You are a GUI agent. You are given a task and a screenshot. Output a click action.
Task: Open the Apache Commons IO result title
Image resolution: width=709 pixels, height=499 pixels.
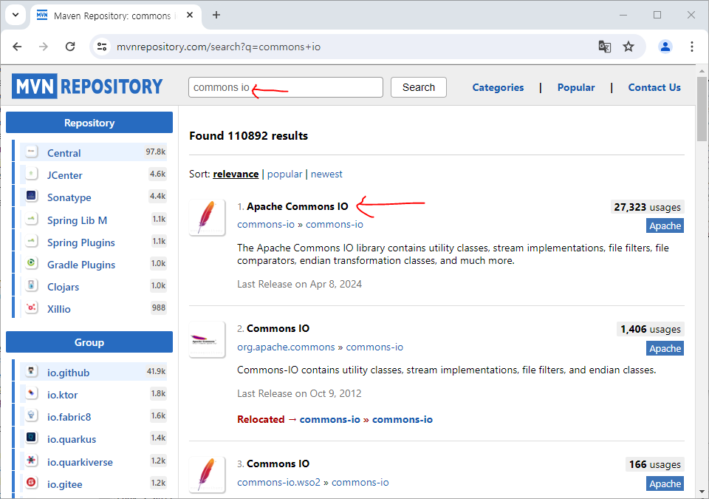point(298,206)
